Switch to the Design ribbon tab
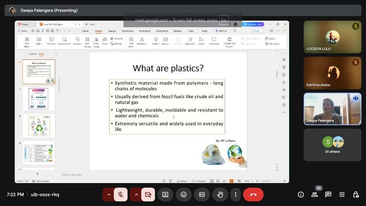Screen dimensions: 366x206 (112, 31)
